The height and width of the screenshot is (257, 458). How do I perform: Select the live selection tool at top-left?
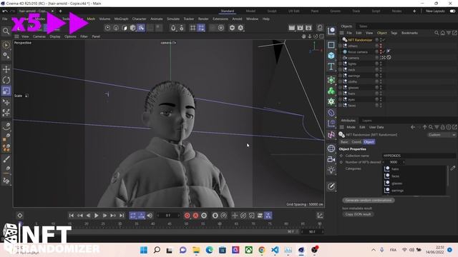6,44
